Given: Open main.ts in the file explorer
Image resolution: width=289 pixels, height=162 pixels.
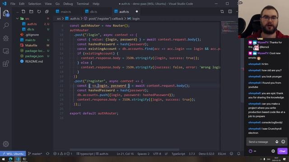Looking at the screenshot, I should (x=30, y=40).
